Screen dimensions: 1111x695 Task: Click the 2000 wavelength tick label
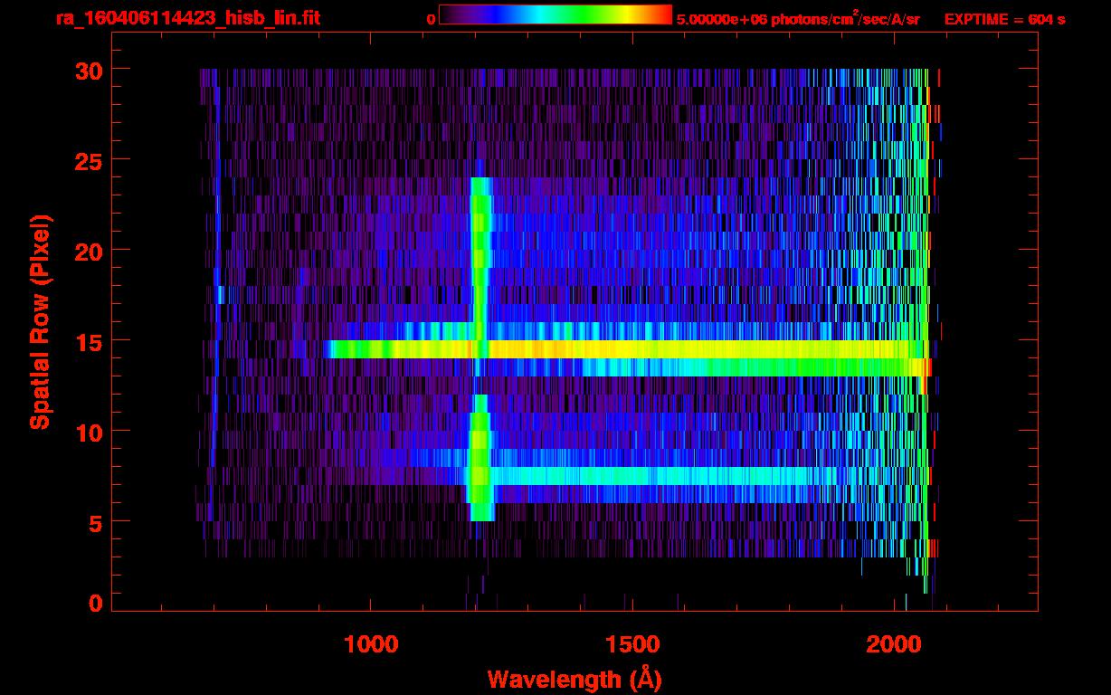[x=894, y=644]
